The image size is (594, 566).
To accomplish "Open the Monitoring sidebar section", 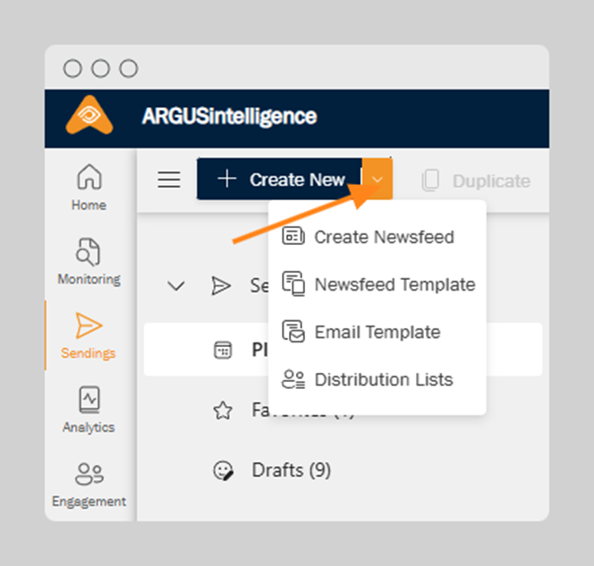I will pos(89,261).
